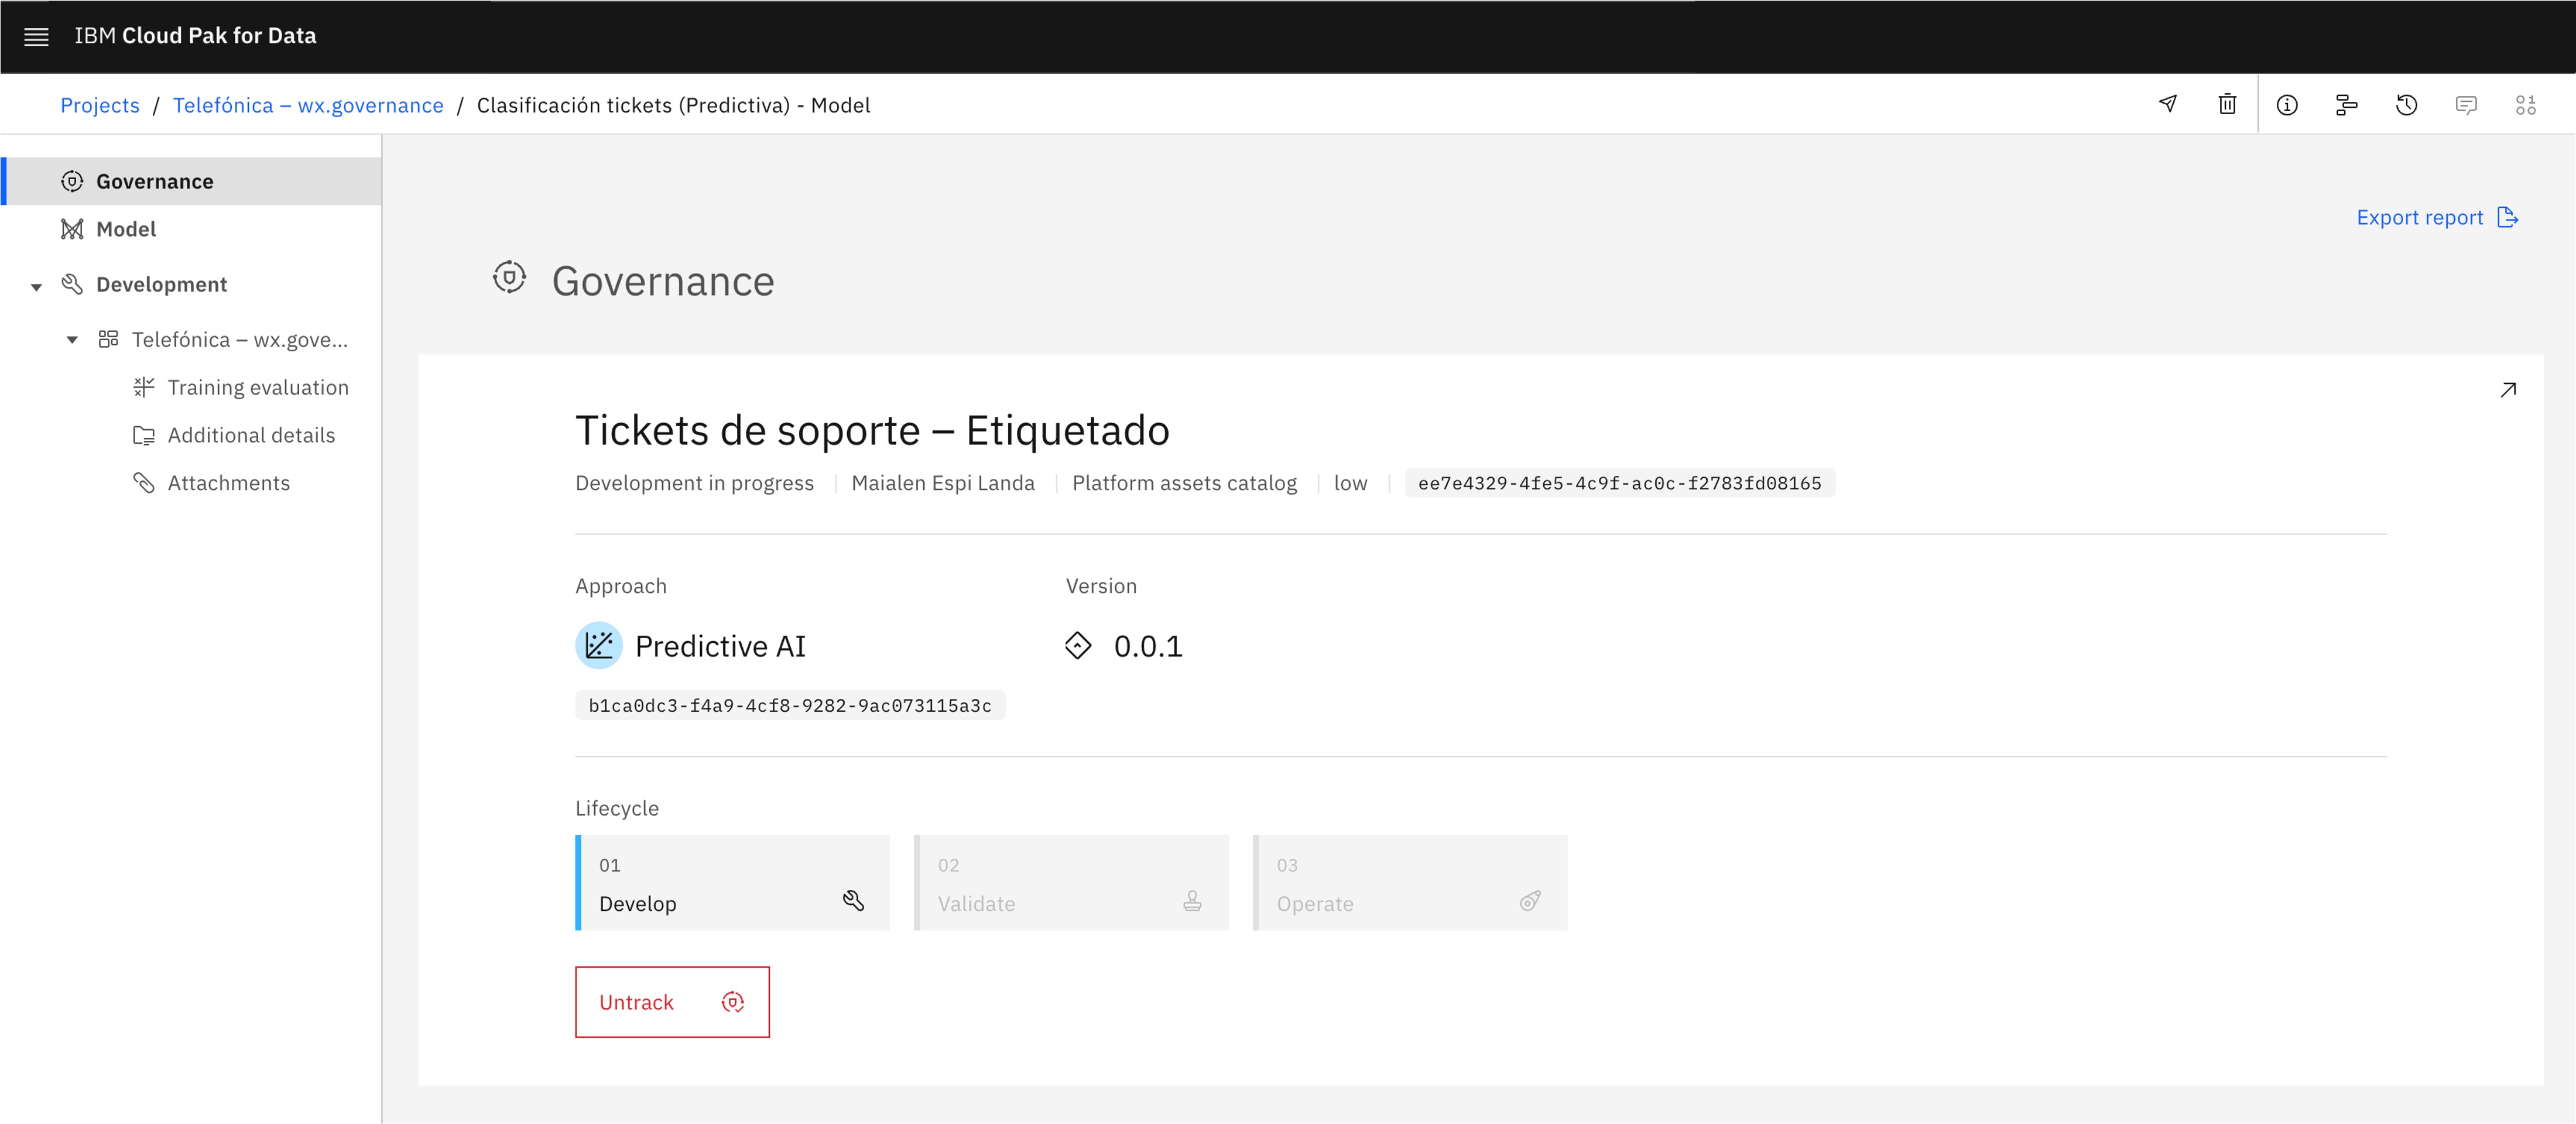
Task: Select Governance in the sidebar
Action: (x=191, y=181)
